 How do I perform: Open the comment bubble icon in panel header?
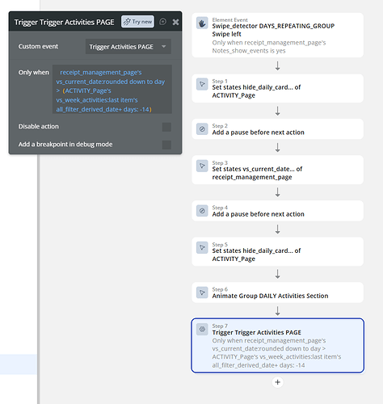pyautogui.click(x=162, y=22)
